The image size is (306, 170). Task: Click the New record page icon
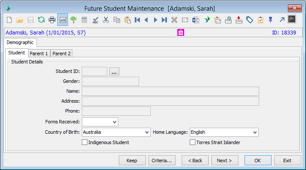pyautogui.click(x=9, y=20)
